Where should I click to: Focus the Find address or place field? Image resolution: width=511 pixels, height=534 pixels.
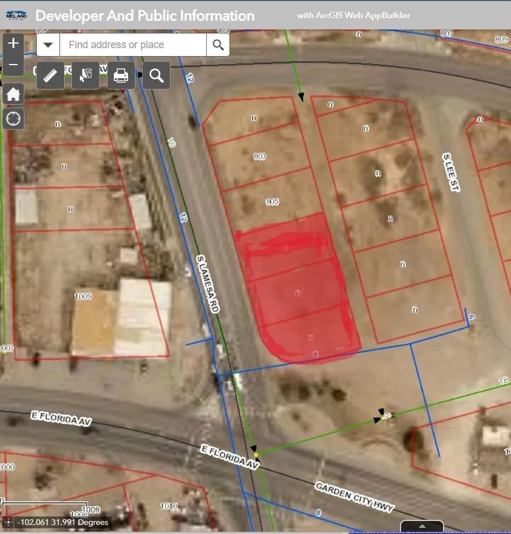pos(133,45)
